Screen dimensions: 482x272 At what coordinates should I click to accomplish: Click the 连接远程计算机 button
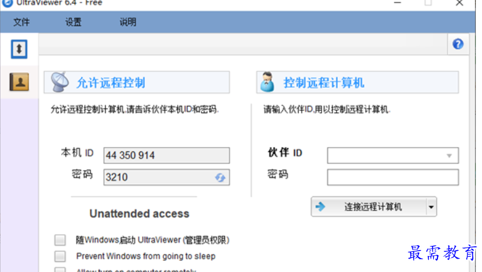[368, 207]
